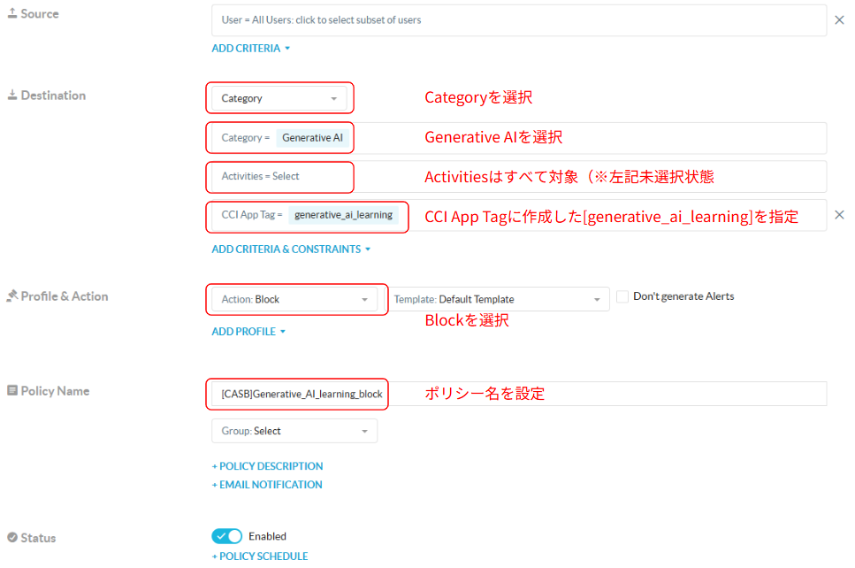Disable the Enabled status toggle
Screen dimensions: 855x568
(226, 536)
